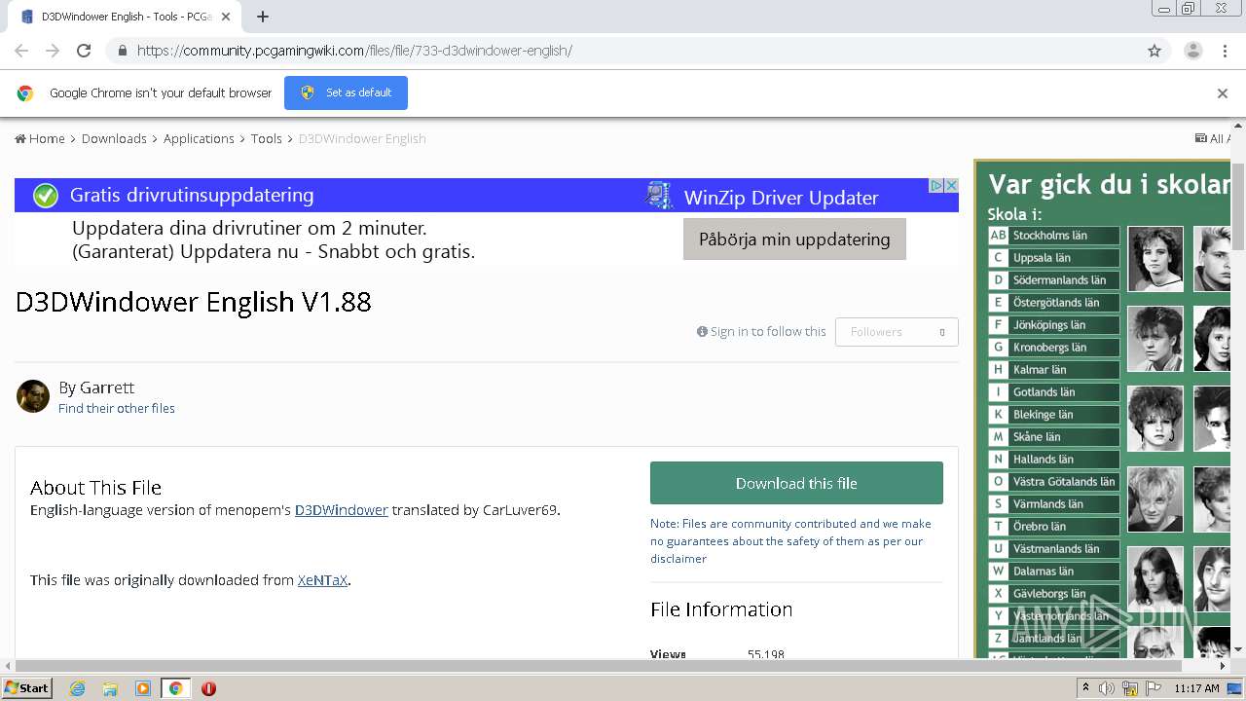This screenshot has width=1246, height=701.
Task: Select Blekinge län in the ad
Action: click(x=1053, y=415)
